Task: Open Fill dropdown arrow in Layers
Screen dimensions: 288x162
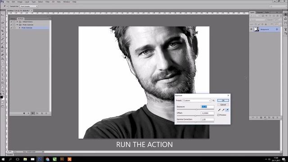Action: pyautogui.click(x=280, y=24)
